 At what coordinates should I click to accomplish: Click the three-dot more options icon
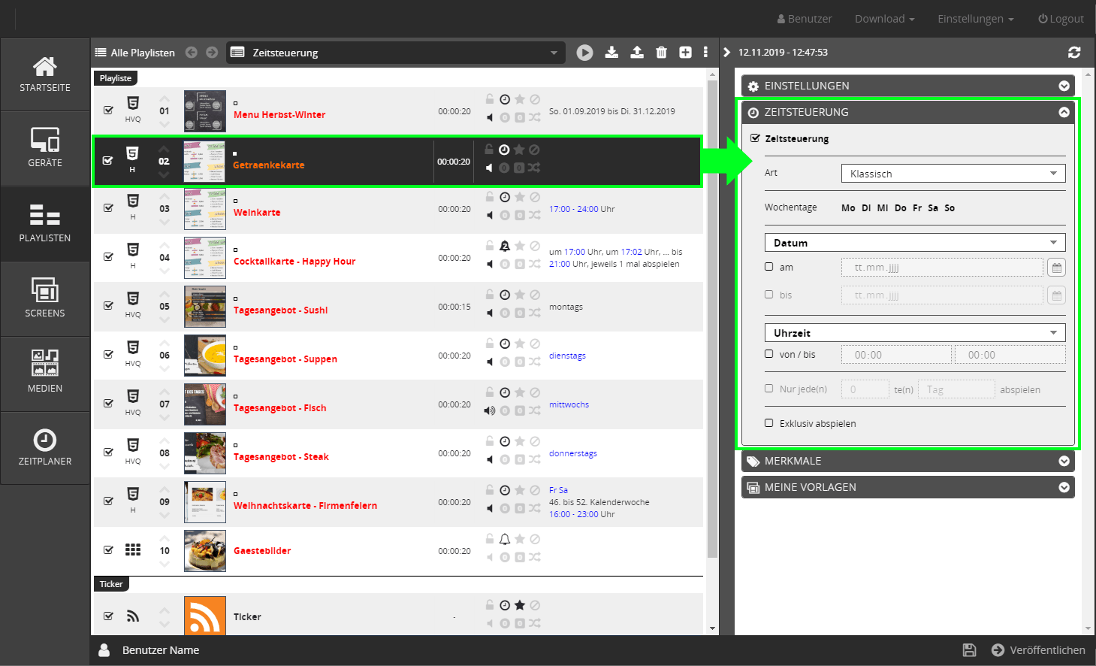tap(705, 53)
